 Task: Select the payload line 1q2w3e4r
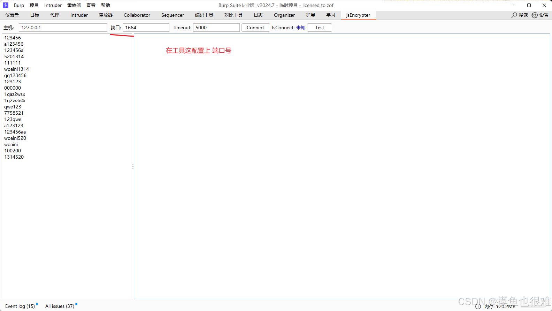point(15,100)
